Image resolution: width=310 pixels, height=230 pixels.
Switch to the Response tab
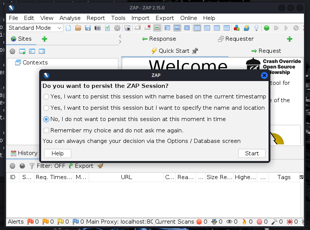click(x=159, y=39)
